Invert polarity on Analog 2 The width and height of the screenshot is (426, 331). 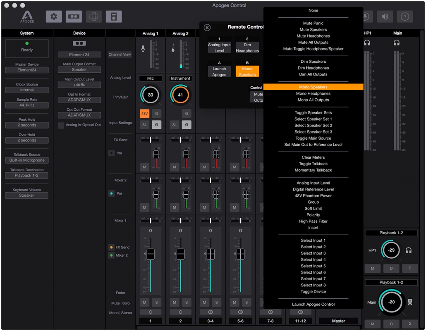tap(187, 125)
